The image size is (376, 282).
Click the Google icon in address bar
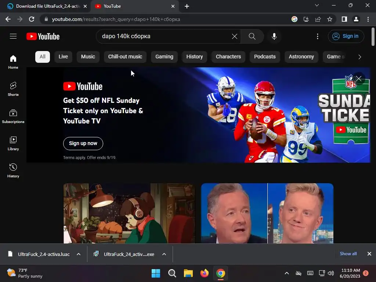pyautogui.click(x=294, y=19)
